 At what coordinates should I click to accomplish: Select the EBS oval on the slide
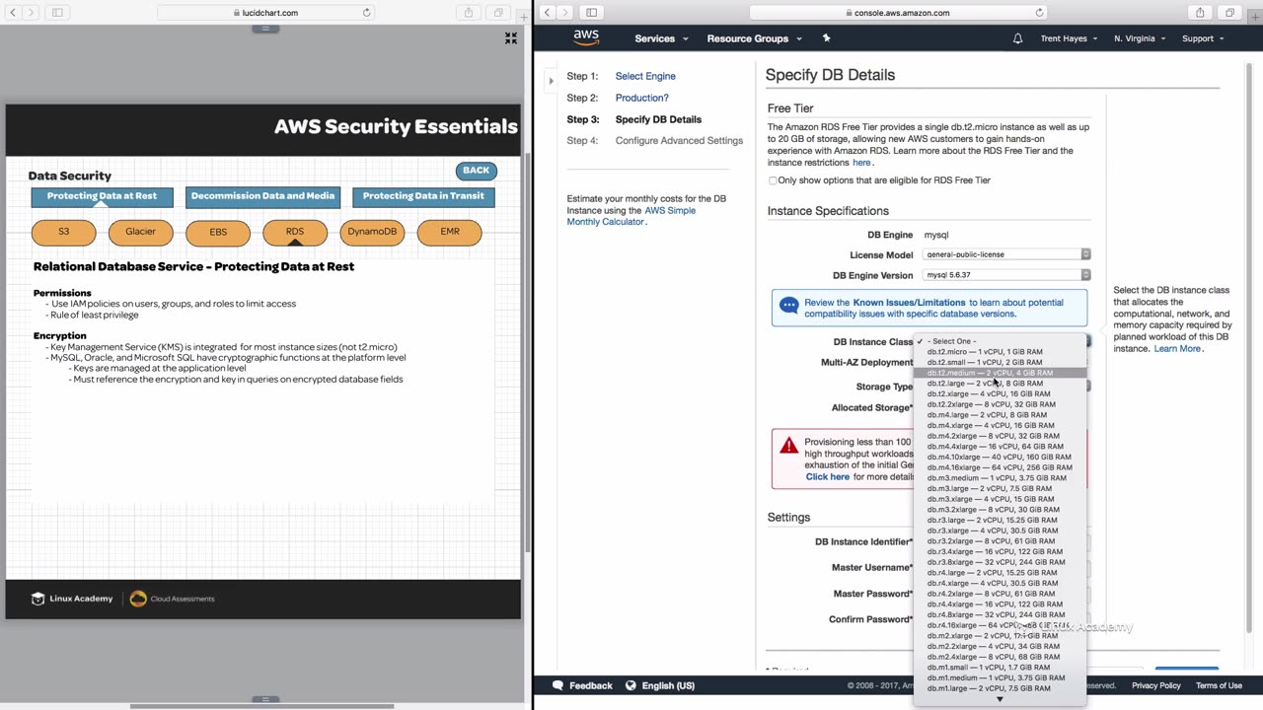218,232
